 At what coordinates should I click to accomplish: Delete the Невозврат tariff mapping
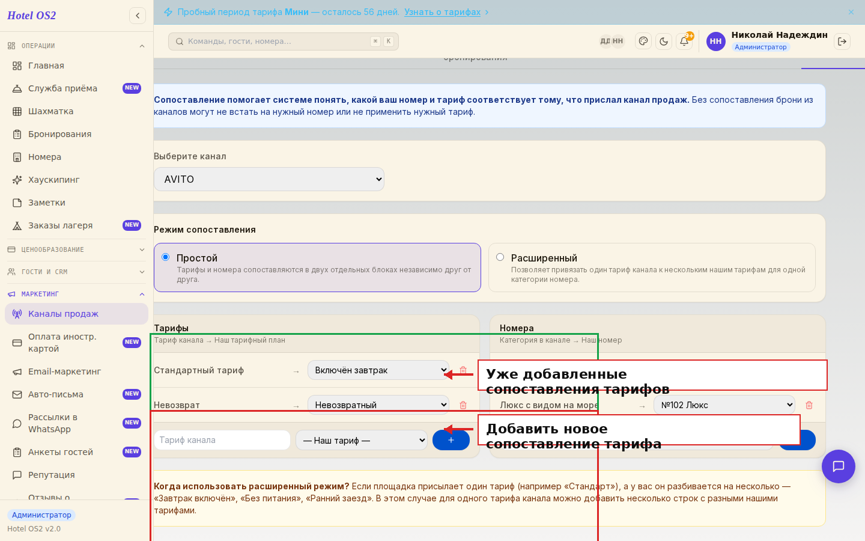click(x=463, y=405)
